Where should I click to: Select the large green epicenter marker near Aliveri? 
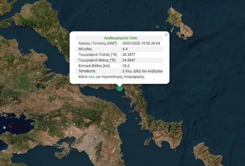pyautogui.click(x=120, y=88)
